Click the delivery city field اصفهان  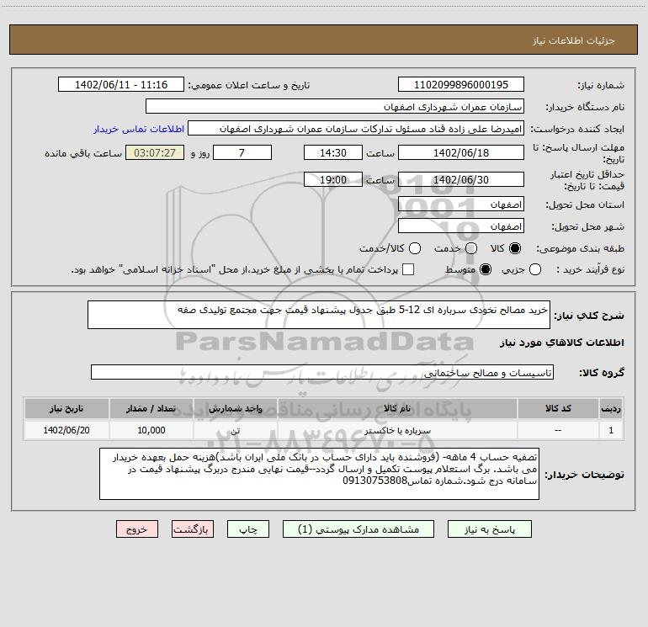(x=461, y=226)
